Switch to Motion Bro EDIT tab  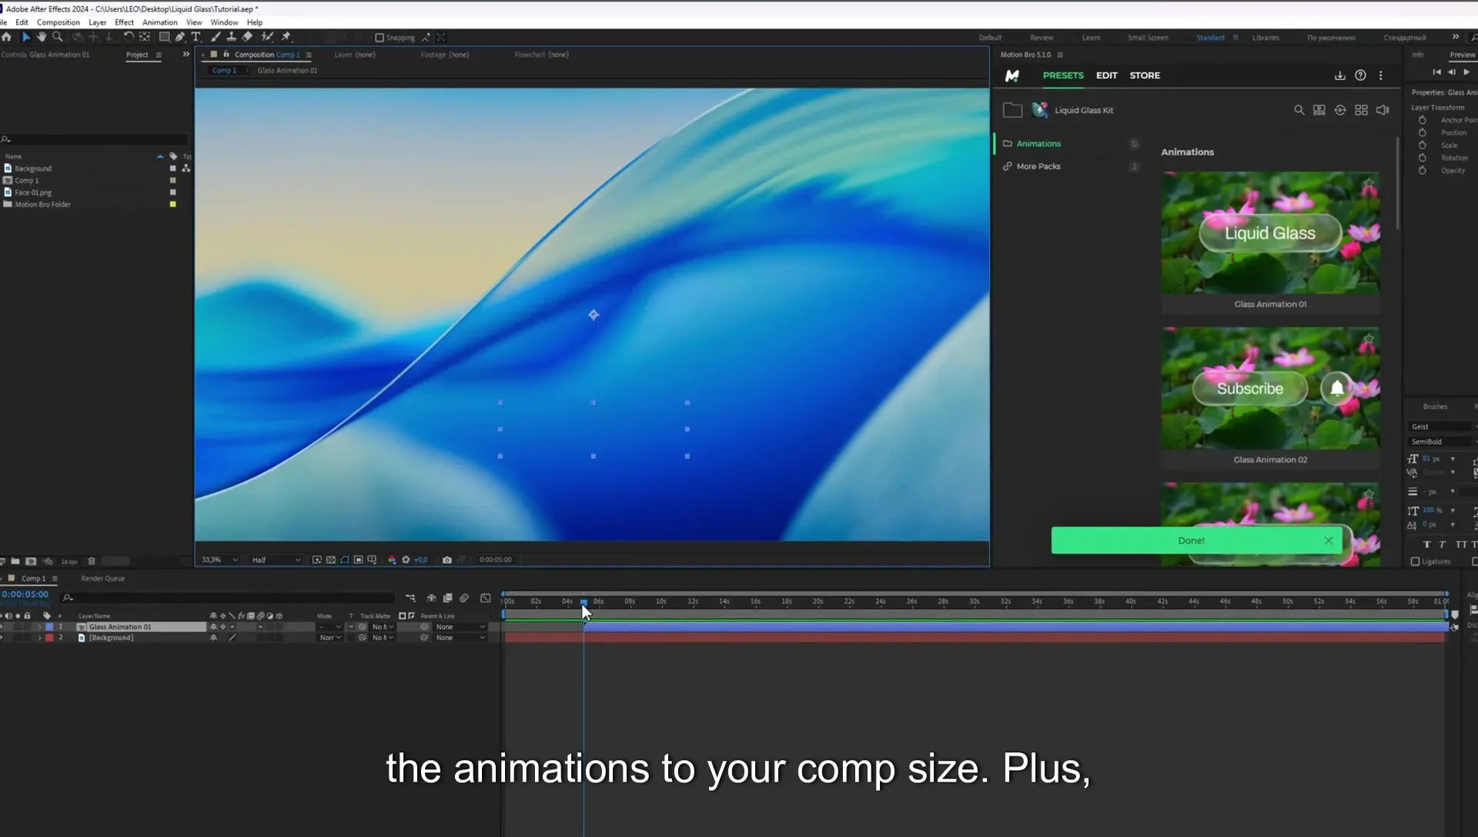pyautogui.click(x=1106, y=75)
